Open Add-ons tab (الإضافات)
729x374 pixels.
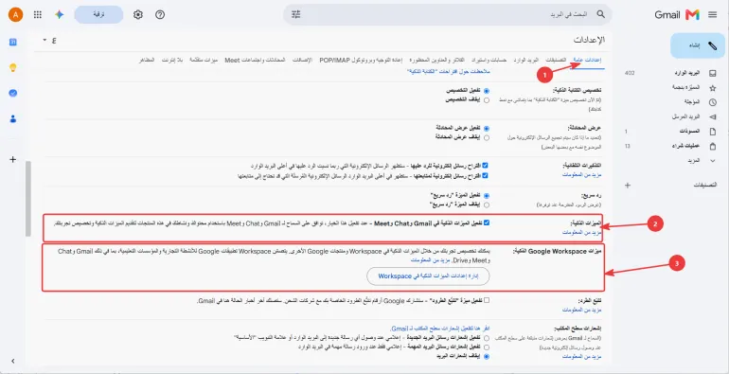[x=302, y=61]
